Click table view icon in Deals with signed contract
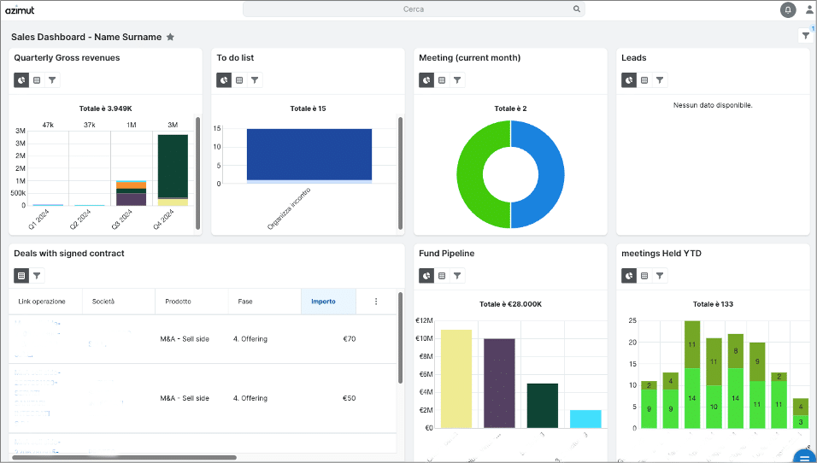Image resolution: width=817 pixels, height=463 pixels. [x=21, y=276]
